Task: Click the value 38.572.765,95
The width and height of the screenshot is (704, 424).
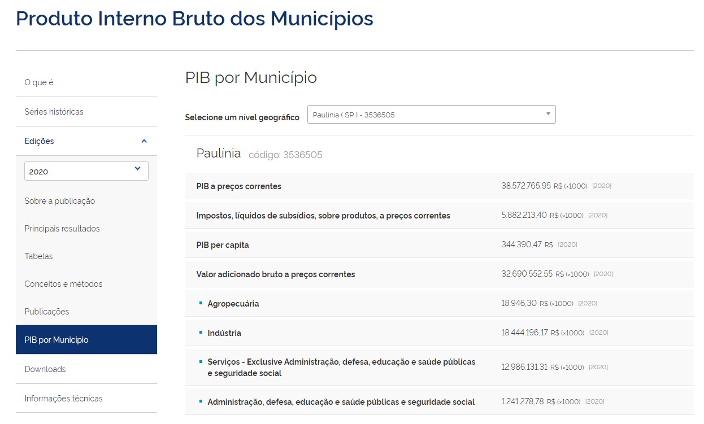Action: [526, 186]
